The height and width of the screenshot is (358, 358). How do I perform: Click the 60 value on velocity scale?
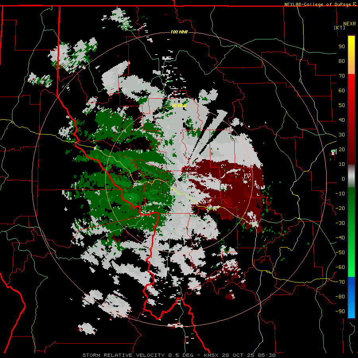pyautogui.click(x=342, y=90)
